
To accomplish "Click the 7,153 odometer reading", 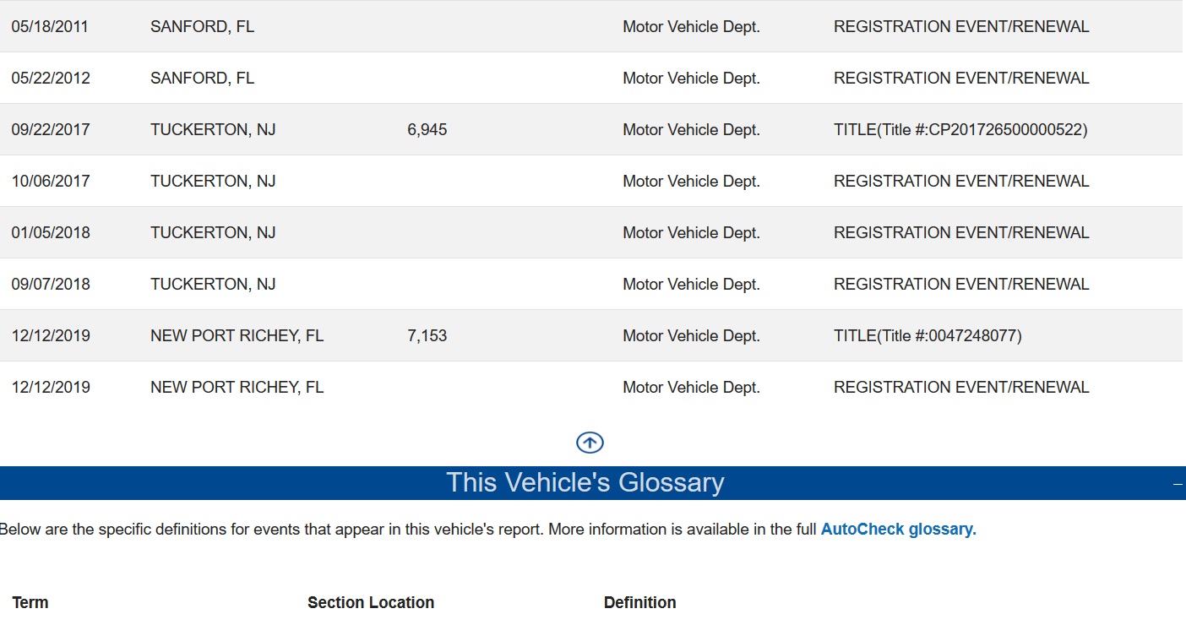I will coord(427,336).
